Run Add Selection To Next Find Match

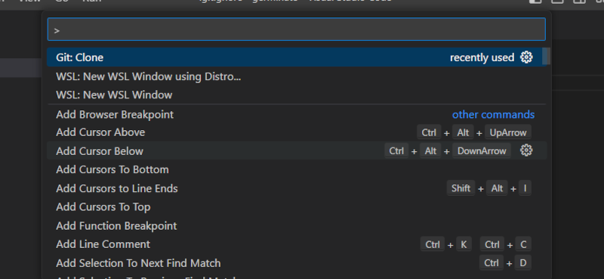point(296,263)
